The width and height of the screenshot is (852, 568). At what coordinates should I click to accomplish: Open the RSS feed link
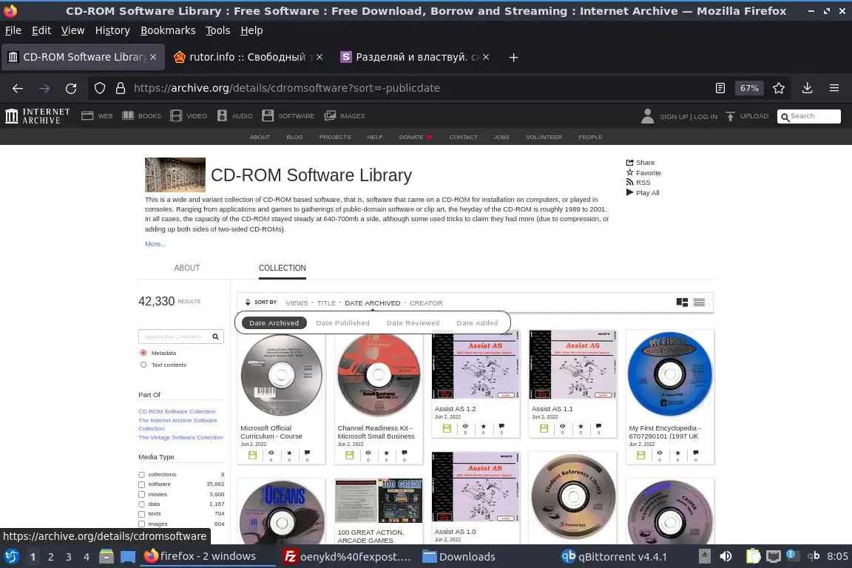(638, 183)
